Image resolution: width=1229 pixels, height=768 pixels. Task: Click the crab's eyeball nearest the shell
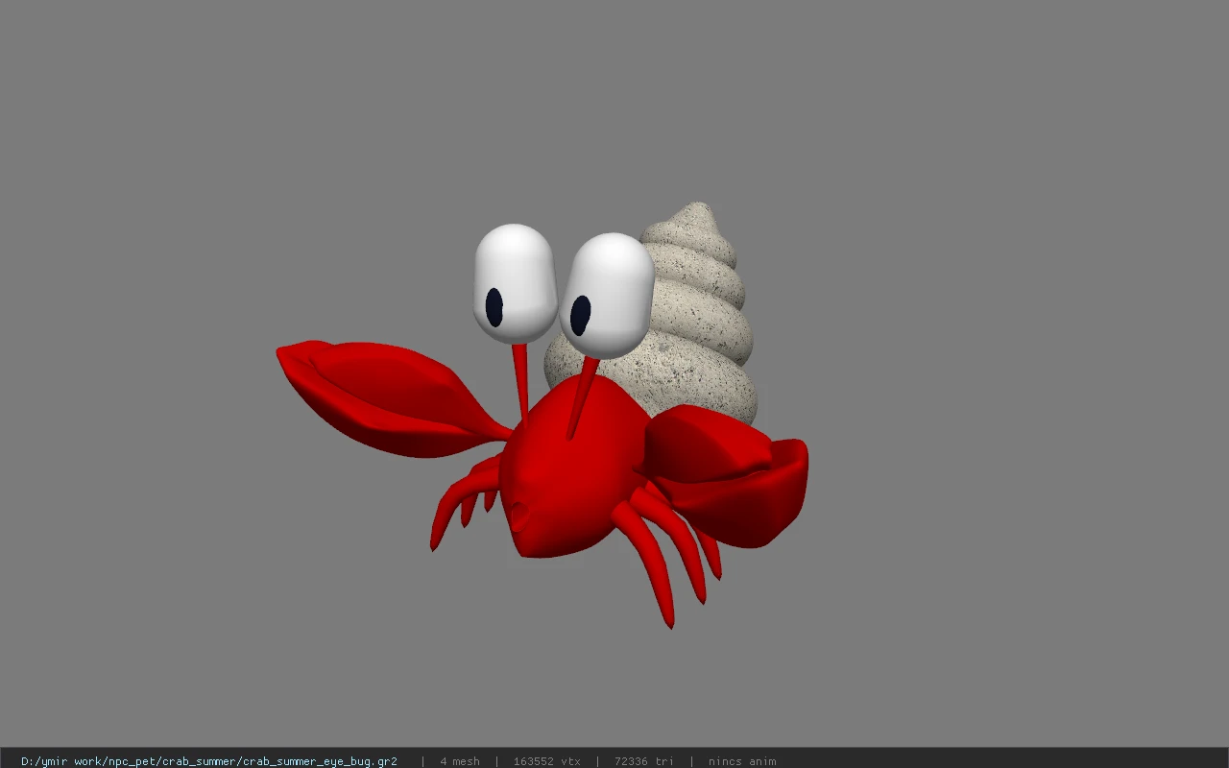point(607,296)
